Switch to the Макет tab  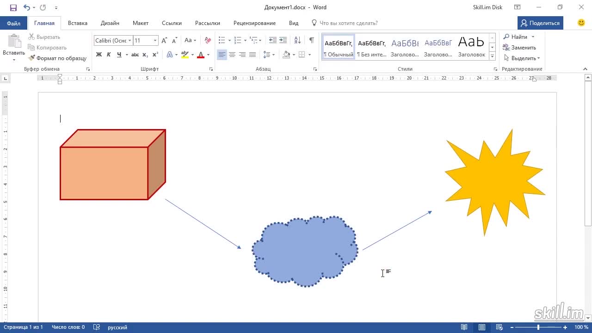click(141, 23)
